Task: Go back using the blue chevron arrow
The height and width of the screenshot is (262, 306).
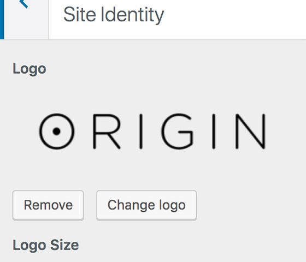Action: click(x=23, y=3)
